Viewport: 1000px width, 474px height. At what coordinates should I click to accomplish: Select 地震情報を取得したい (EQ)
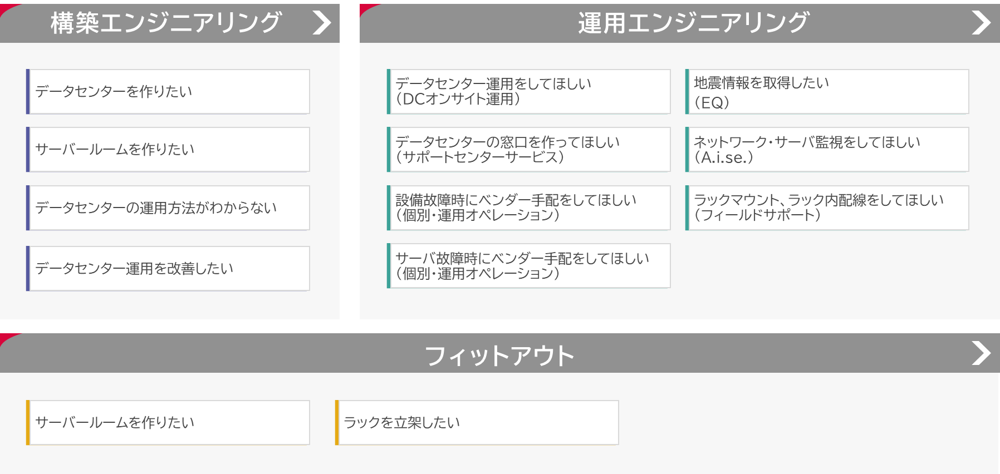[827, 92]
